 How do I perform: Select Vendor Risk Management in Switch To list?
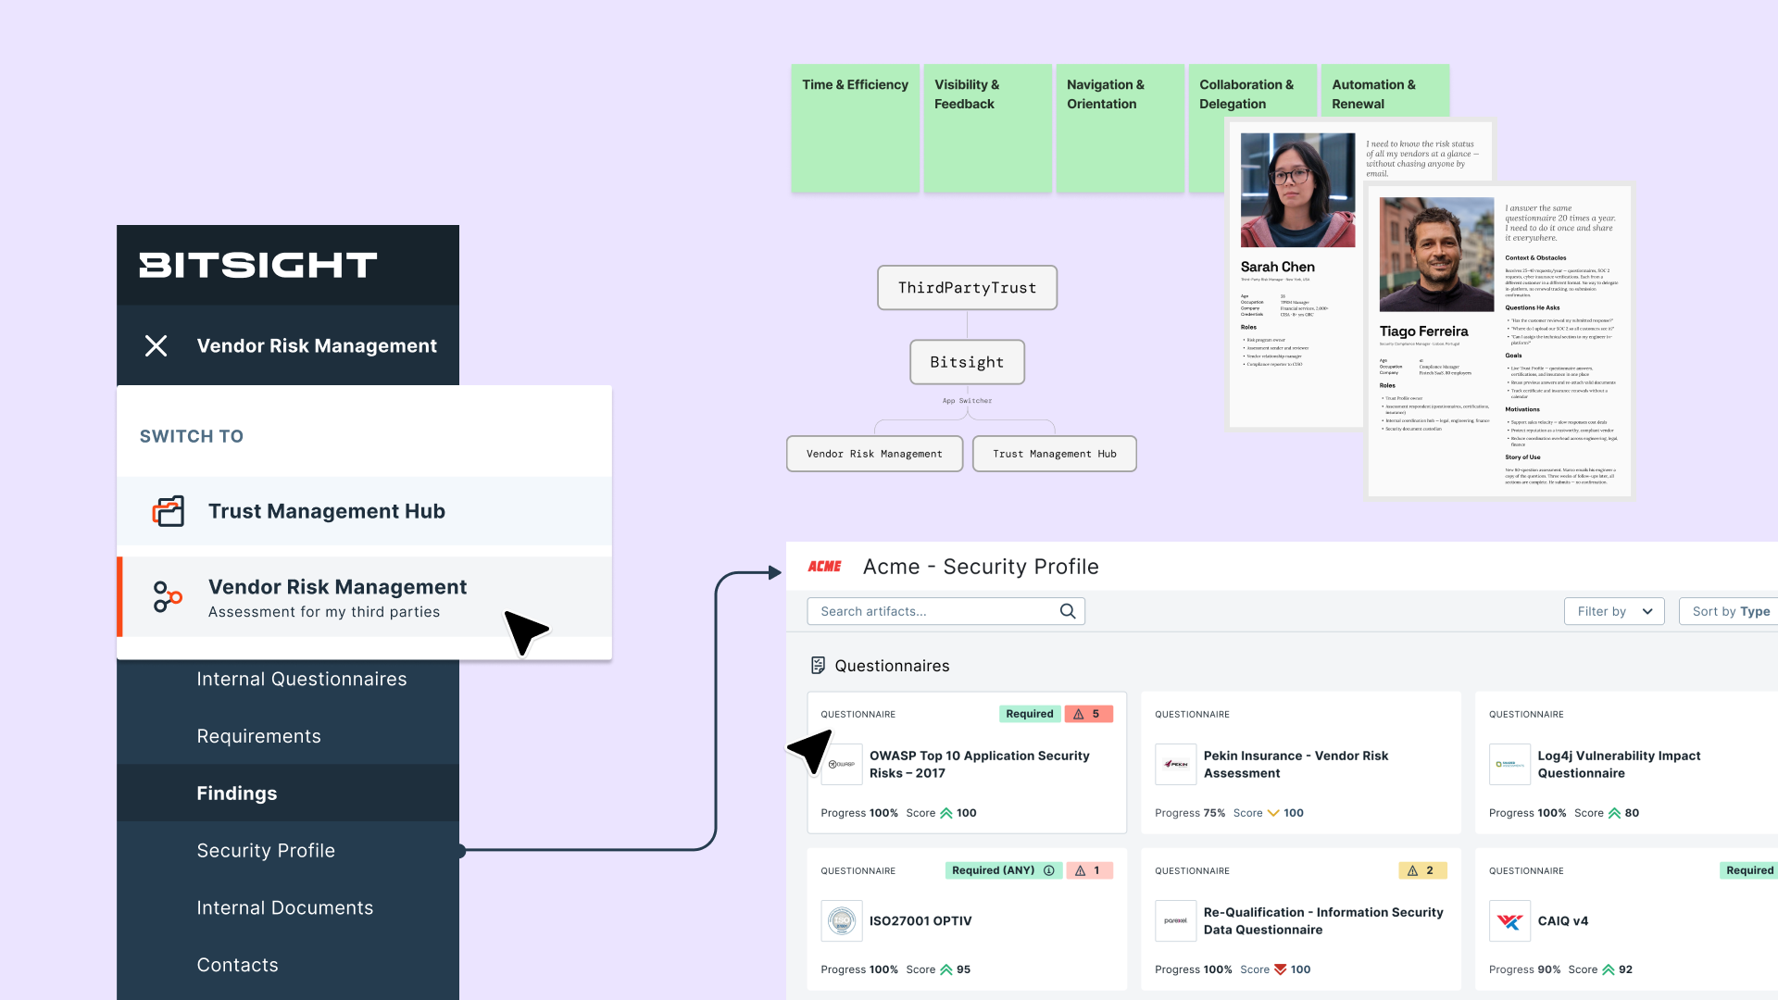point(364,597)
